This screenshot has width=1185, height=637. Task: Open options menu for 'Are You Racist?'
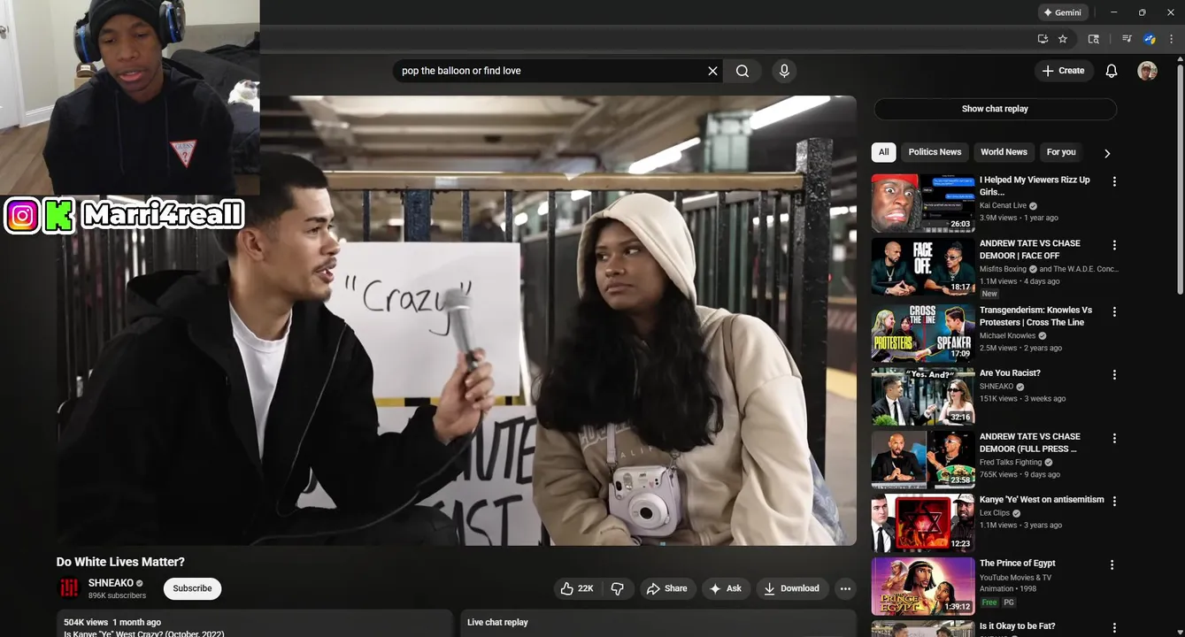(1114, 374)
